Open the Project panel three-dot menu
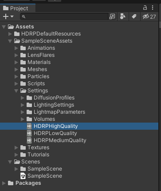The width and height of the screenshot is (161, 191). 153,8
